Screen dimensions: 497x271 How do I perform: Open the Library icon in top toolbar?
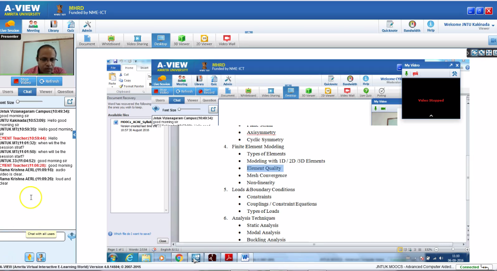tap(53, 26)
